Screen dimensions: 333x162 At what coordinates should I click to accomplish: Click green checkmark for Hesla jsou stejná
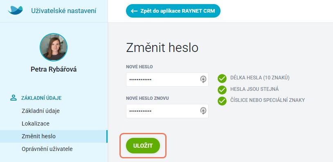(x=222, y=90)
